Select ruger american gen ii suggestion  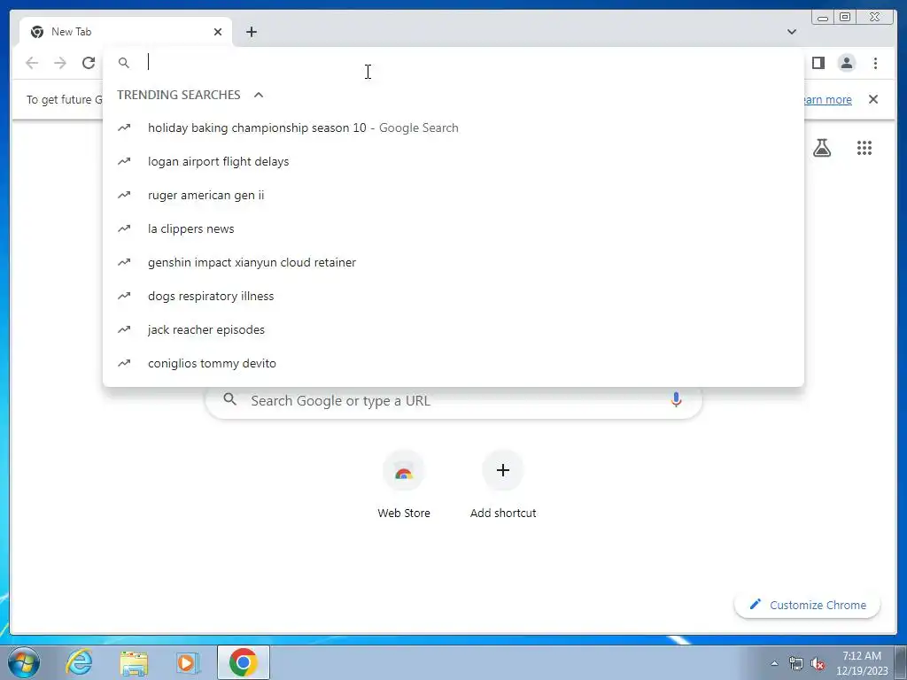pyautogui.click(x=453, y=195)
